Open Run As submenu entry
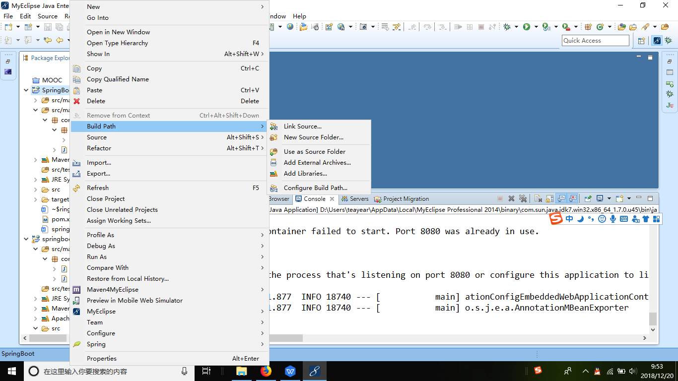 (169, 257)
